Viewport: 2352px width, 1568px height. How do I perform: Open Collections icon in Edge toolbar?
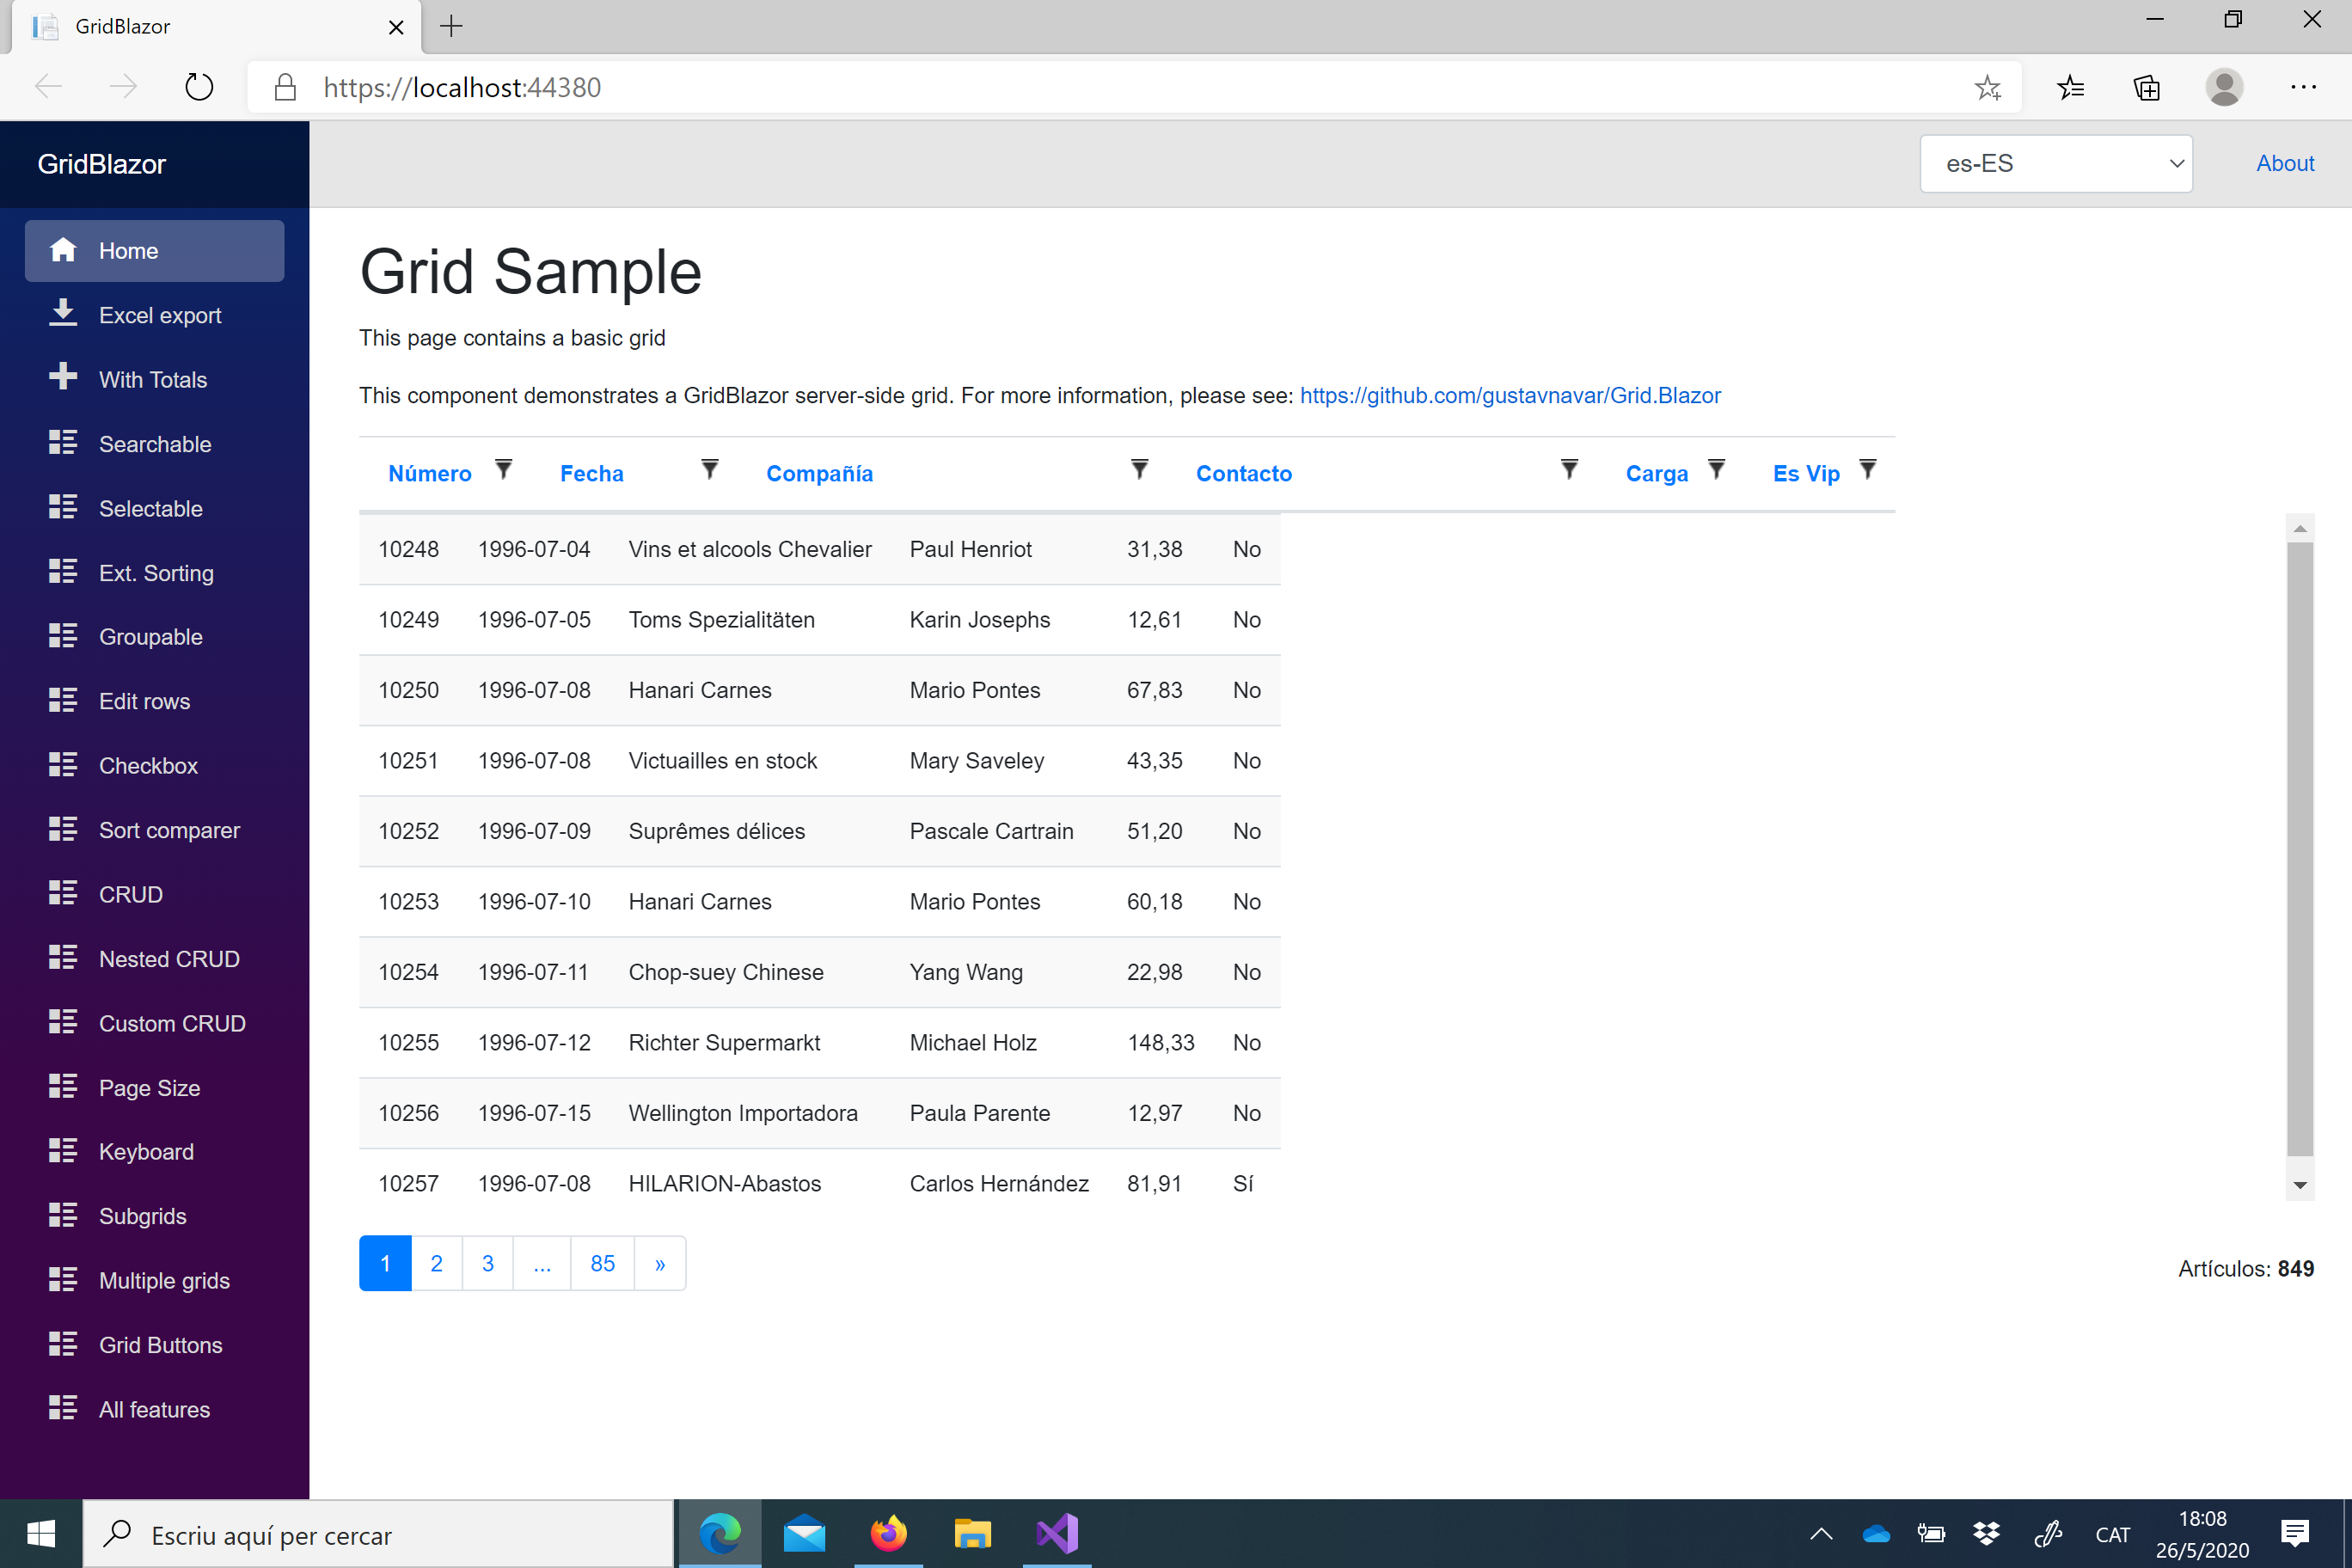pyautogui.click(x=2146, y=88)
